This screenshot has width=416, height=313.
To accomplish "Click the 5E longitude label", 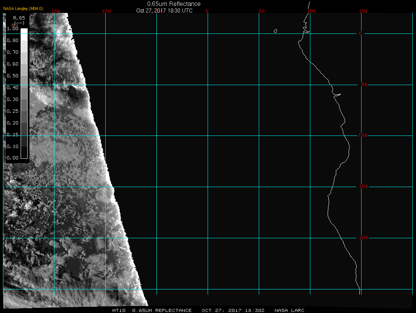I will tap(262, 11).
